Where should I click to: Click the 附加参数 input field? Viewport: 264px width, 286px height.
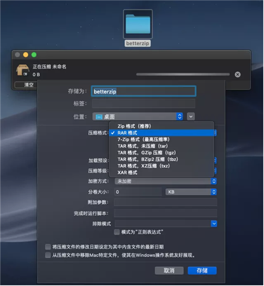pos(166,202)
